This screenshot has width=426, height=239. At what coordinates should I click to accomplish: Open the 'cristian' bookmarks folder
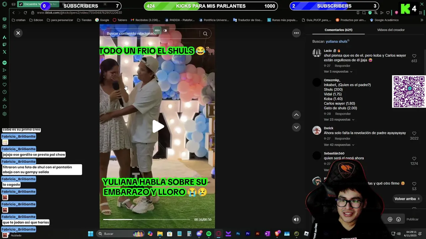pyautogui.click(x=18, y=20)
